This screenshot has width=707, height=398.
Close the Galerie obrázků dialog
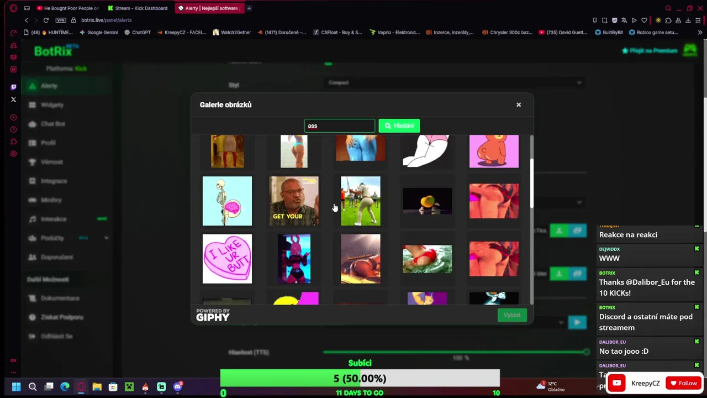point(519,104)
